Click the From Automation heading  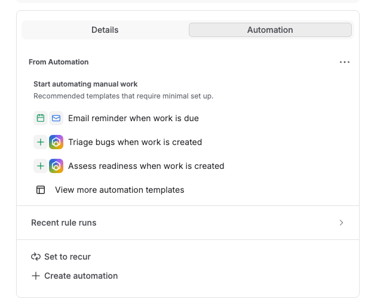click(x=59, y=62)
